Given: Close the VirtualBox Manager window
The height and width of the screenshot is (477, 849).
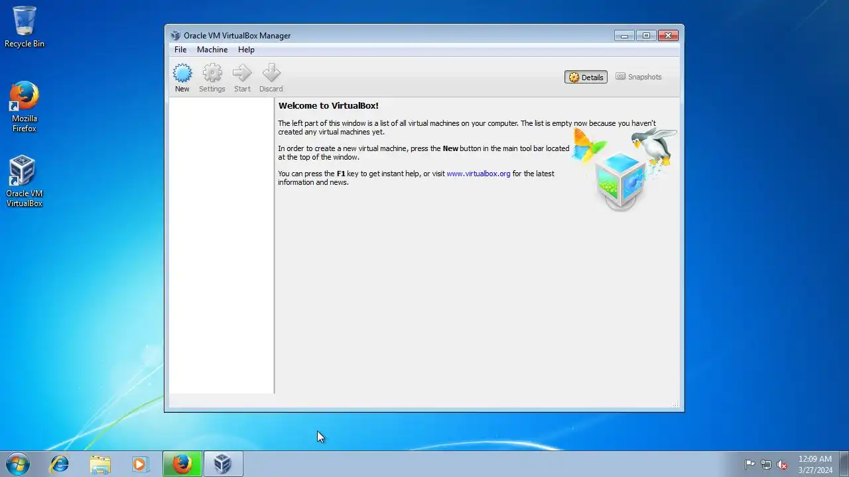Looking at the screenshot, I should (x=668, y=36).
